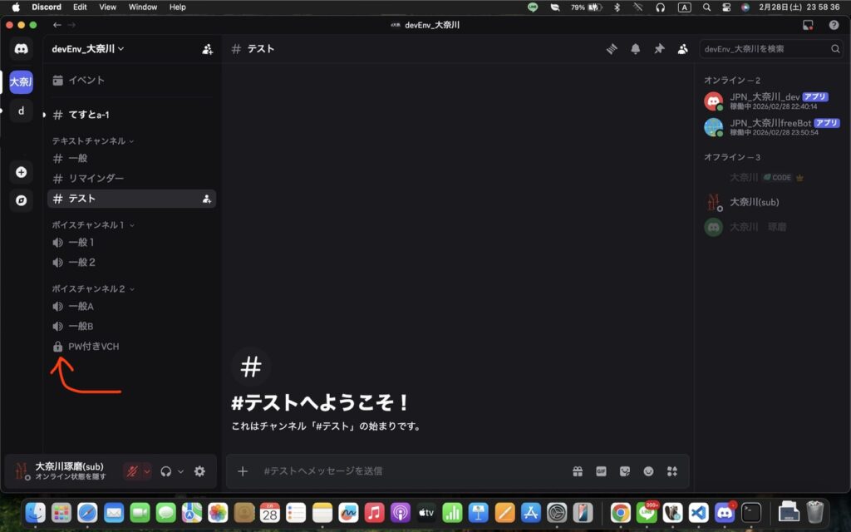Toggle headphone deafen button

166,471
